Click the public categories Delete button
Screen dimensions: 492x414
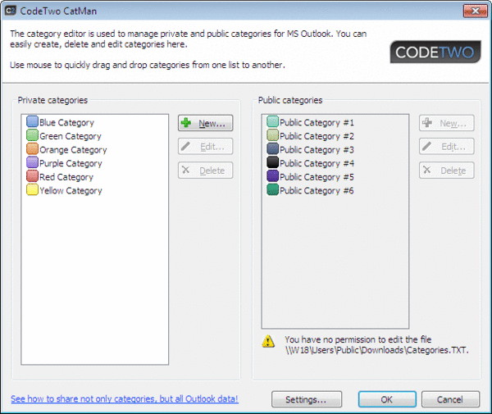[447, 171]
